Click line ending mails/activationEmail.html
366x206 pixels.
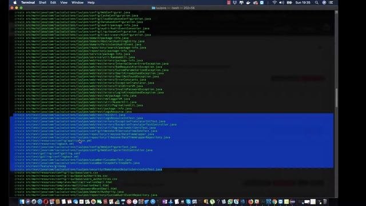(x=63, y=183)
